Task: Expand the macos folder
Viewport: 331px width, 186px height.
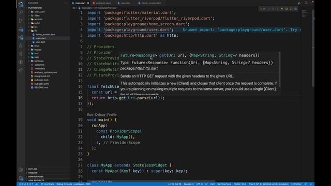Action: 38,50
